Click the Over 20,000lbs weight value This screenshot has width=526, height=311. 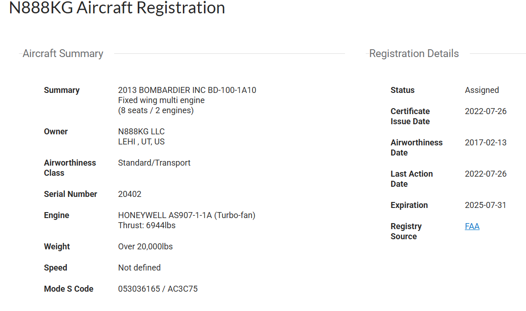[x=146, y=247]
